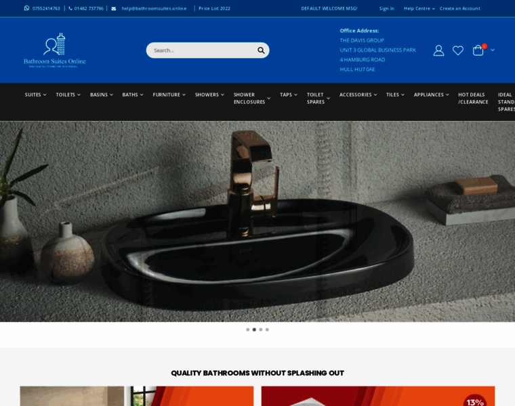Screen dimensions: 515x406
Task: Click 'THE DAVIS GROUP' address line
Action: tap(362, 41)
